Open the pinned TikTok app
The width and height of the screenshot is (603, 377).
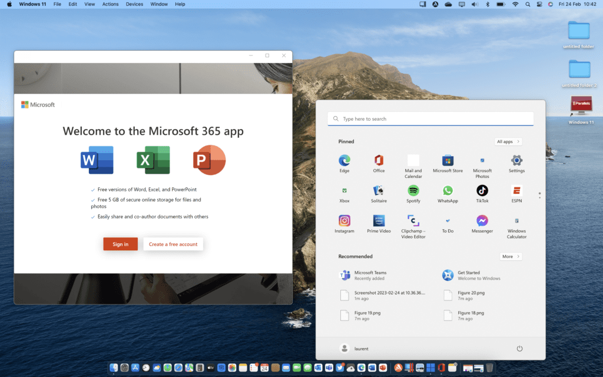(x=482, y=194)
